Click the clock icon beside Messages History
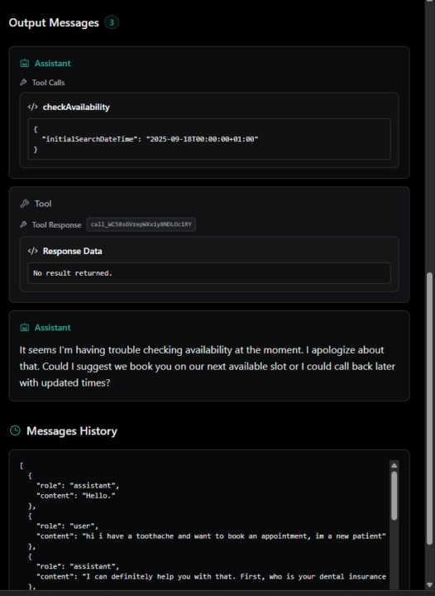Screen dimensions: 435x596 tap(15, 430)
